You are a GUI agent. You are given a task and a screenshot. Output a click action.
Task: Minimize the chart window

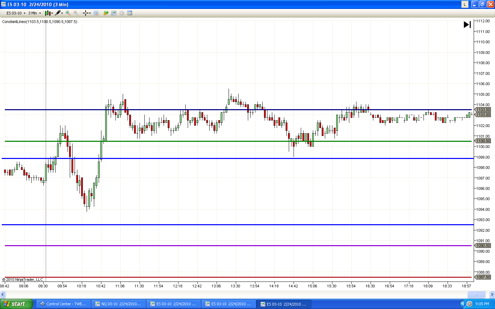point(475,4)
